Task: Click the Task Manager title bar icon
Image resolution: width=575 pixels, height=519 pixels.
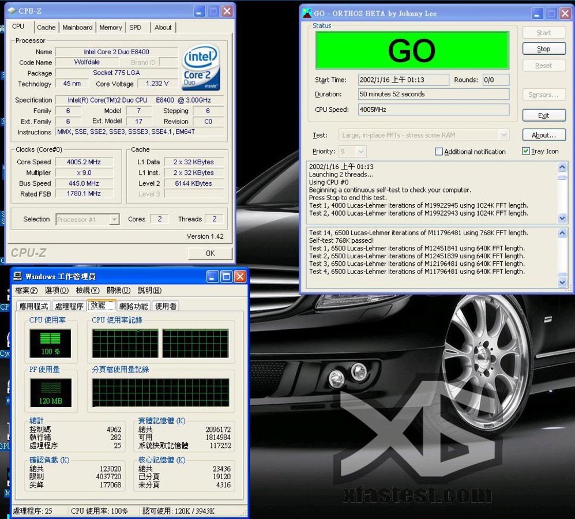Action: [18, 276]
